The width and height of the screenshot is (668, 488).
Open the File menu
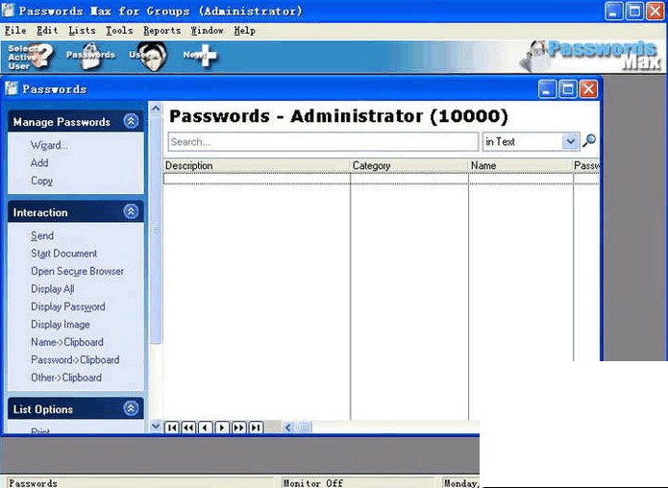[15, 31]
